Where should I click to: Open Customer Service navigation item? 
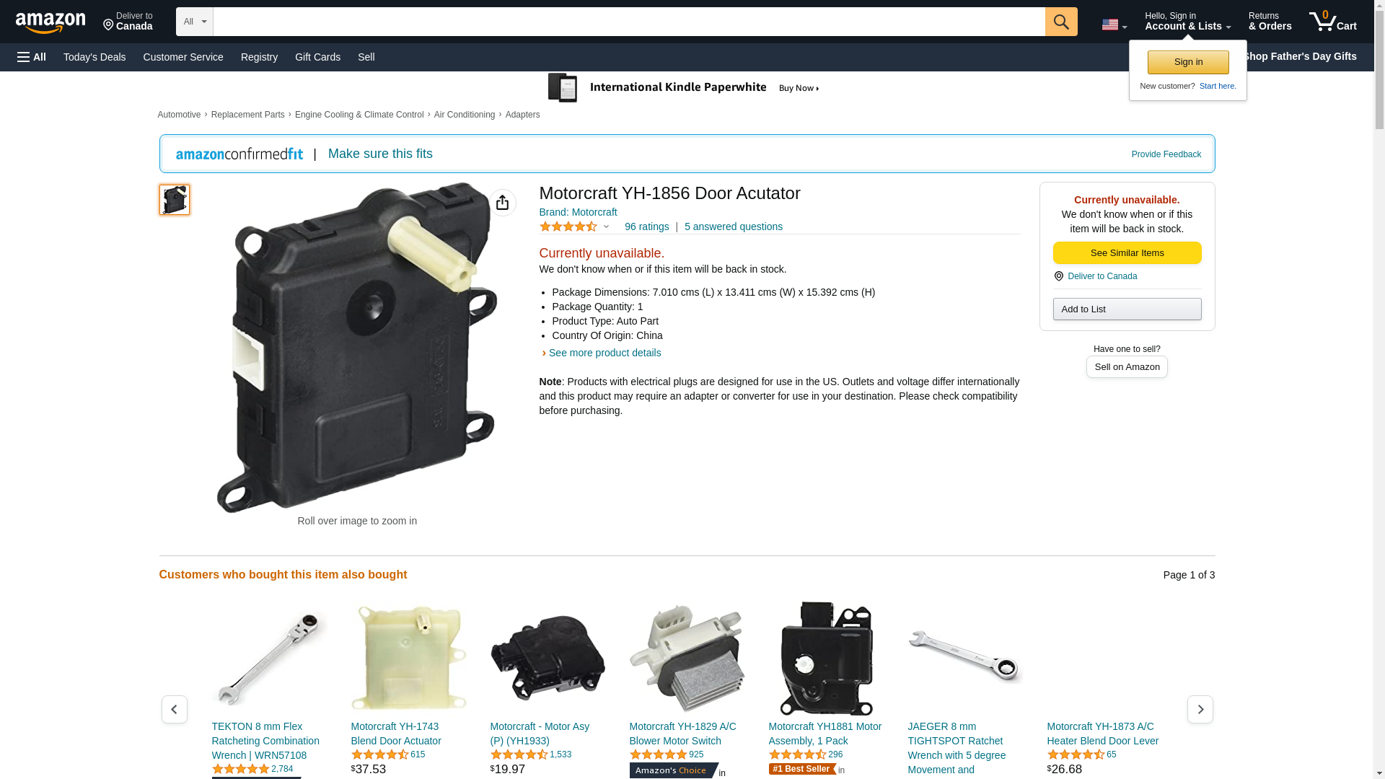(183, 57)
